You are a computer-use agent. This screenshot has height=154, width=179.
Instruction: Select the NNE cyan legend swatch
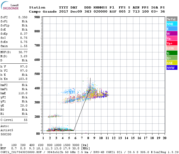pyautogui.click(x=172, y=24)
